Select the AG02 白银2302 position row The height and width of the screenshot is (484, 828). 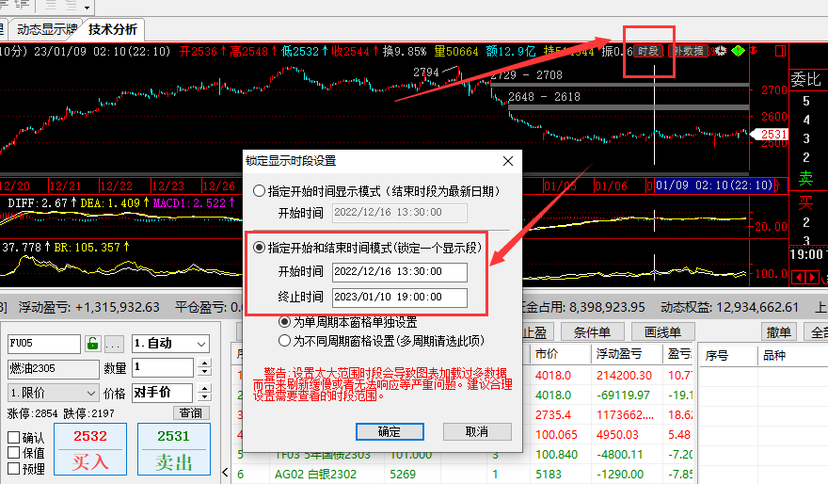(462, 475)
